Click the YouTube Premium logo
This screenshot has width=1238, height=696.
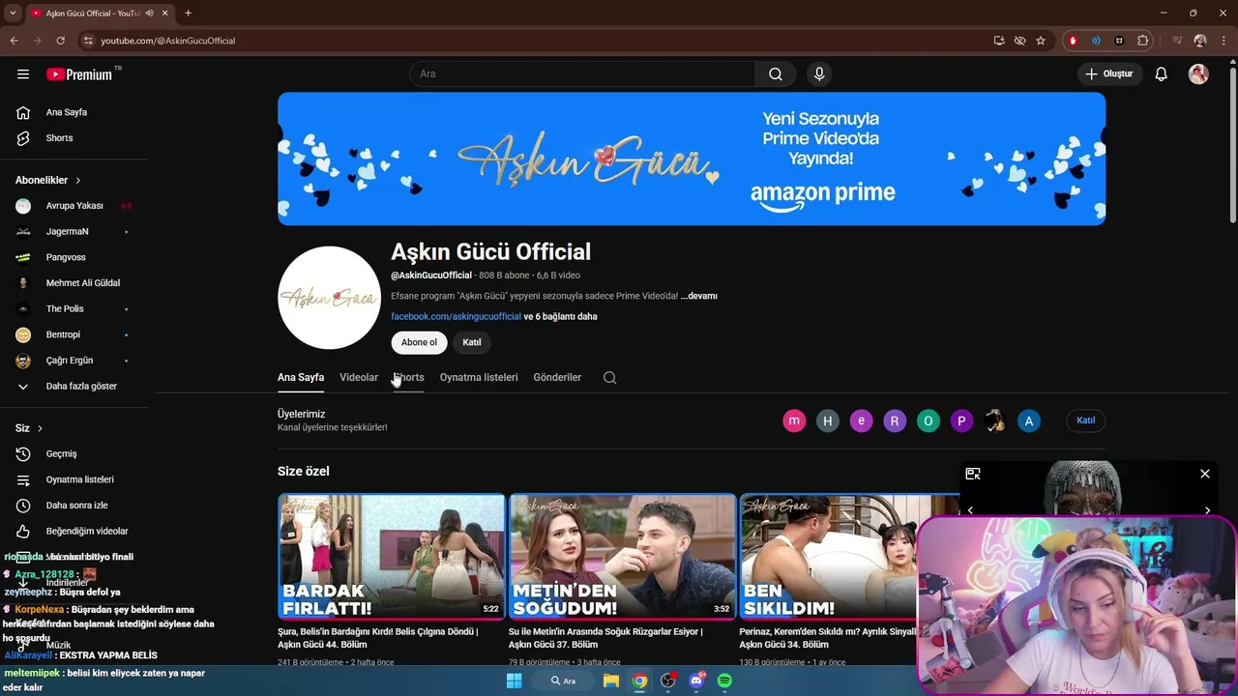pos(79,73)
